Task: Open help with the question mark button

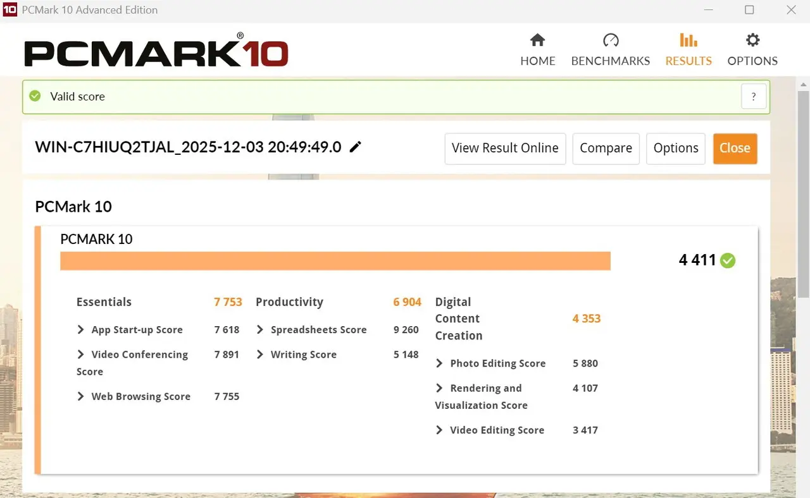Action: click(x=753, y=96)
